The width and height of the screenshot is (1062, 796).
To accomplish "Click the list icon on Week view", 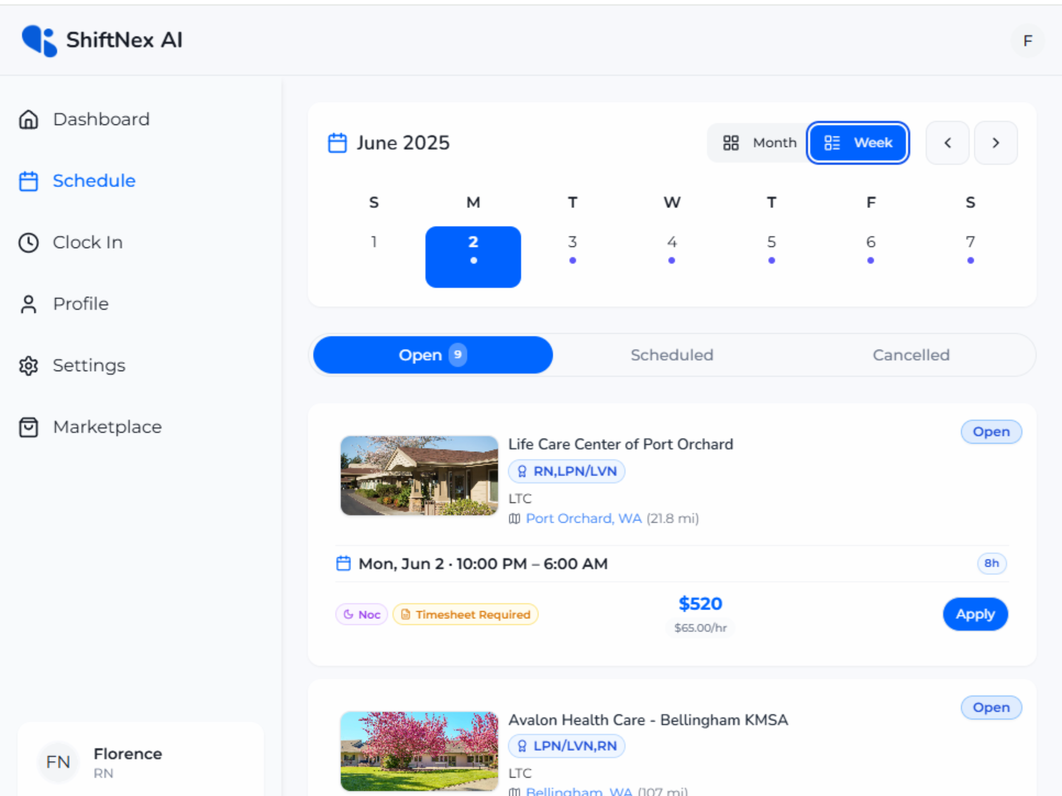I will click(x=832, y=143).
